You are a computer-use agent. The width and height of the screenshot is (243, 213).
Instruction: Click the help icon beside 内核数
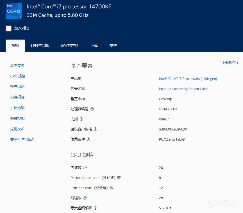(85, 168)
